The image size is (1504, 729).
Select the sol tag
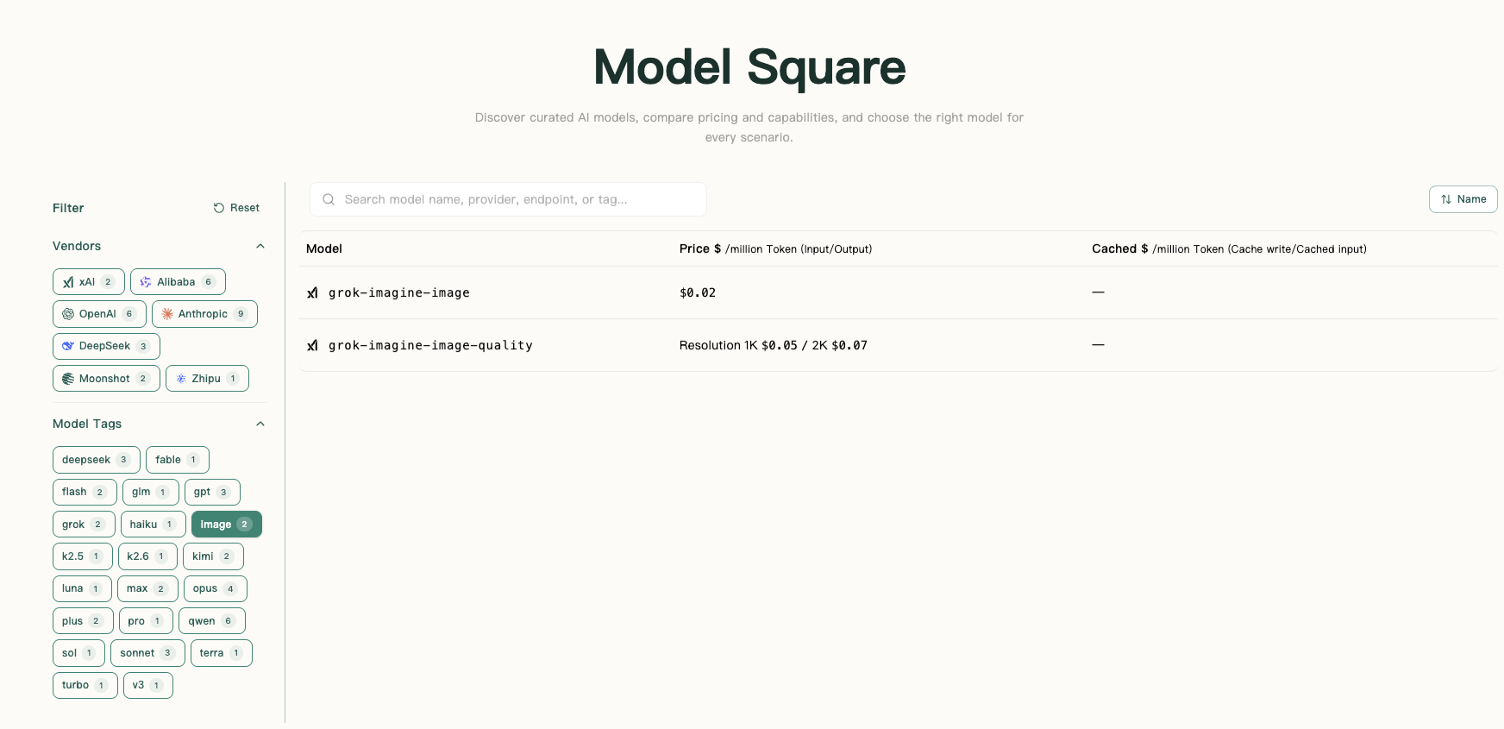click(78, 653)
